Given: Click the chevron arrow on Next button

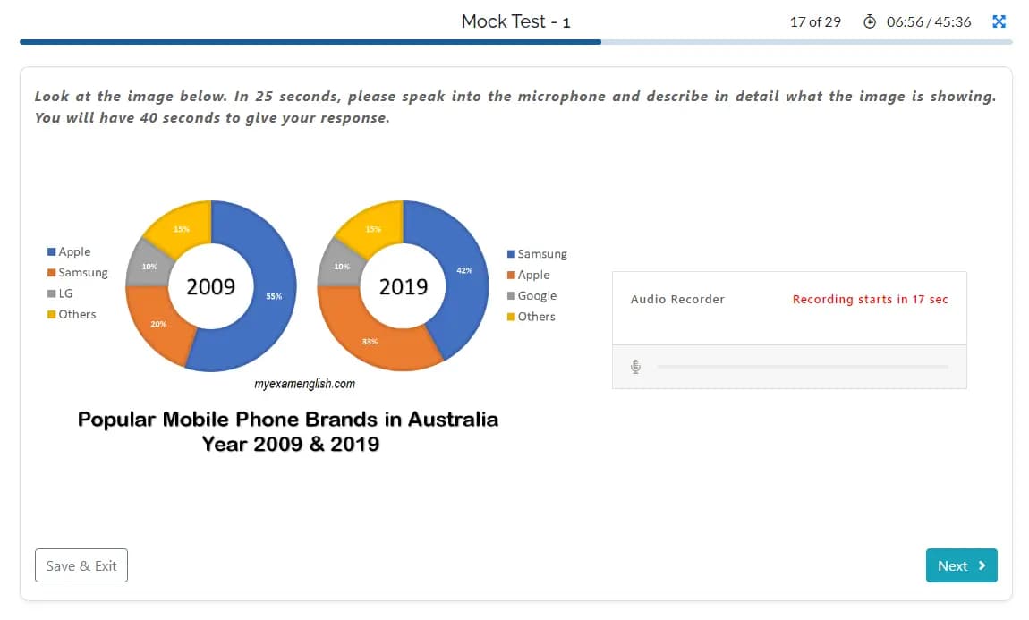Looking at the screenshot, I should 982,565.
